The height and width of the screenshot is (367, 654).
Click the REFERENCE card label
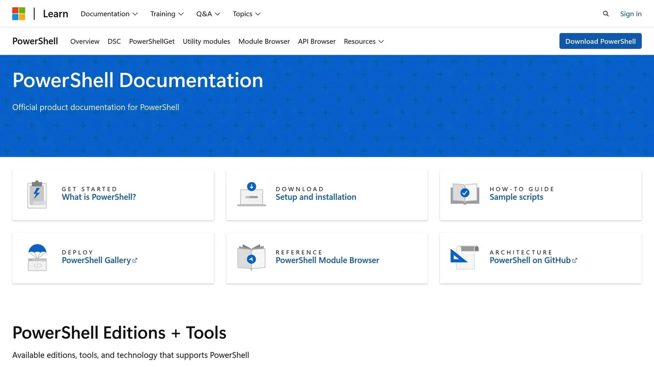[299, 252]
